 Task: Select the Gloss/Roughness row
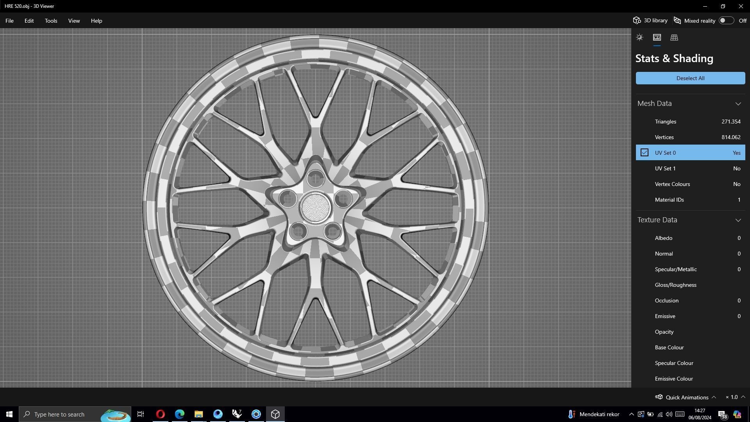[x=690, y=285]
